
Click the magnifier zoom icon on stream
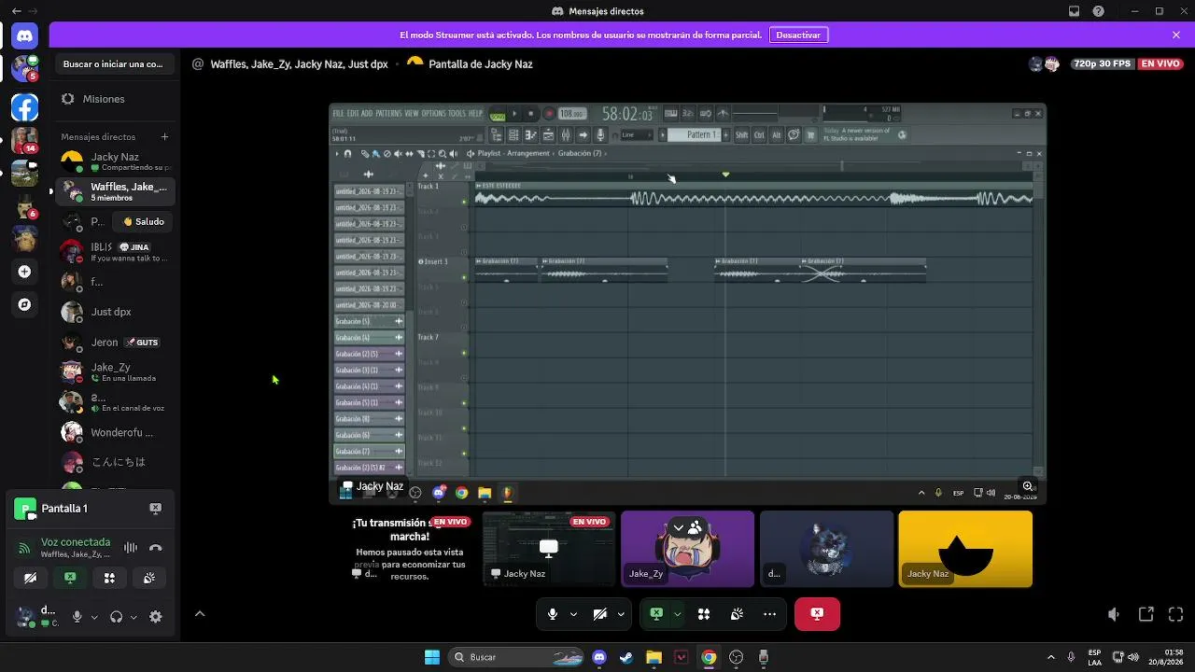pos(1028,486)
